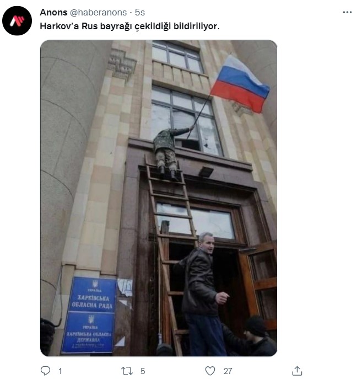This screenshot has width=357, height=379.
Task: Click the display name Anons
Action: (53, 12)
